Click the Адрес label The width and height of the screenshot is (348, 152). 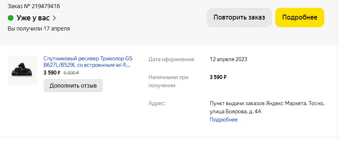[x=157, y=104]
